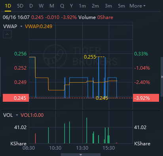
Task: Select the 3m interval tab
Action: [108, 6]
